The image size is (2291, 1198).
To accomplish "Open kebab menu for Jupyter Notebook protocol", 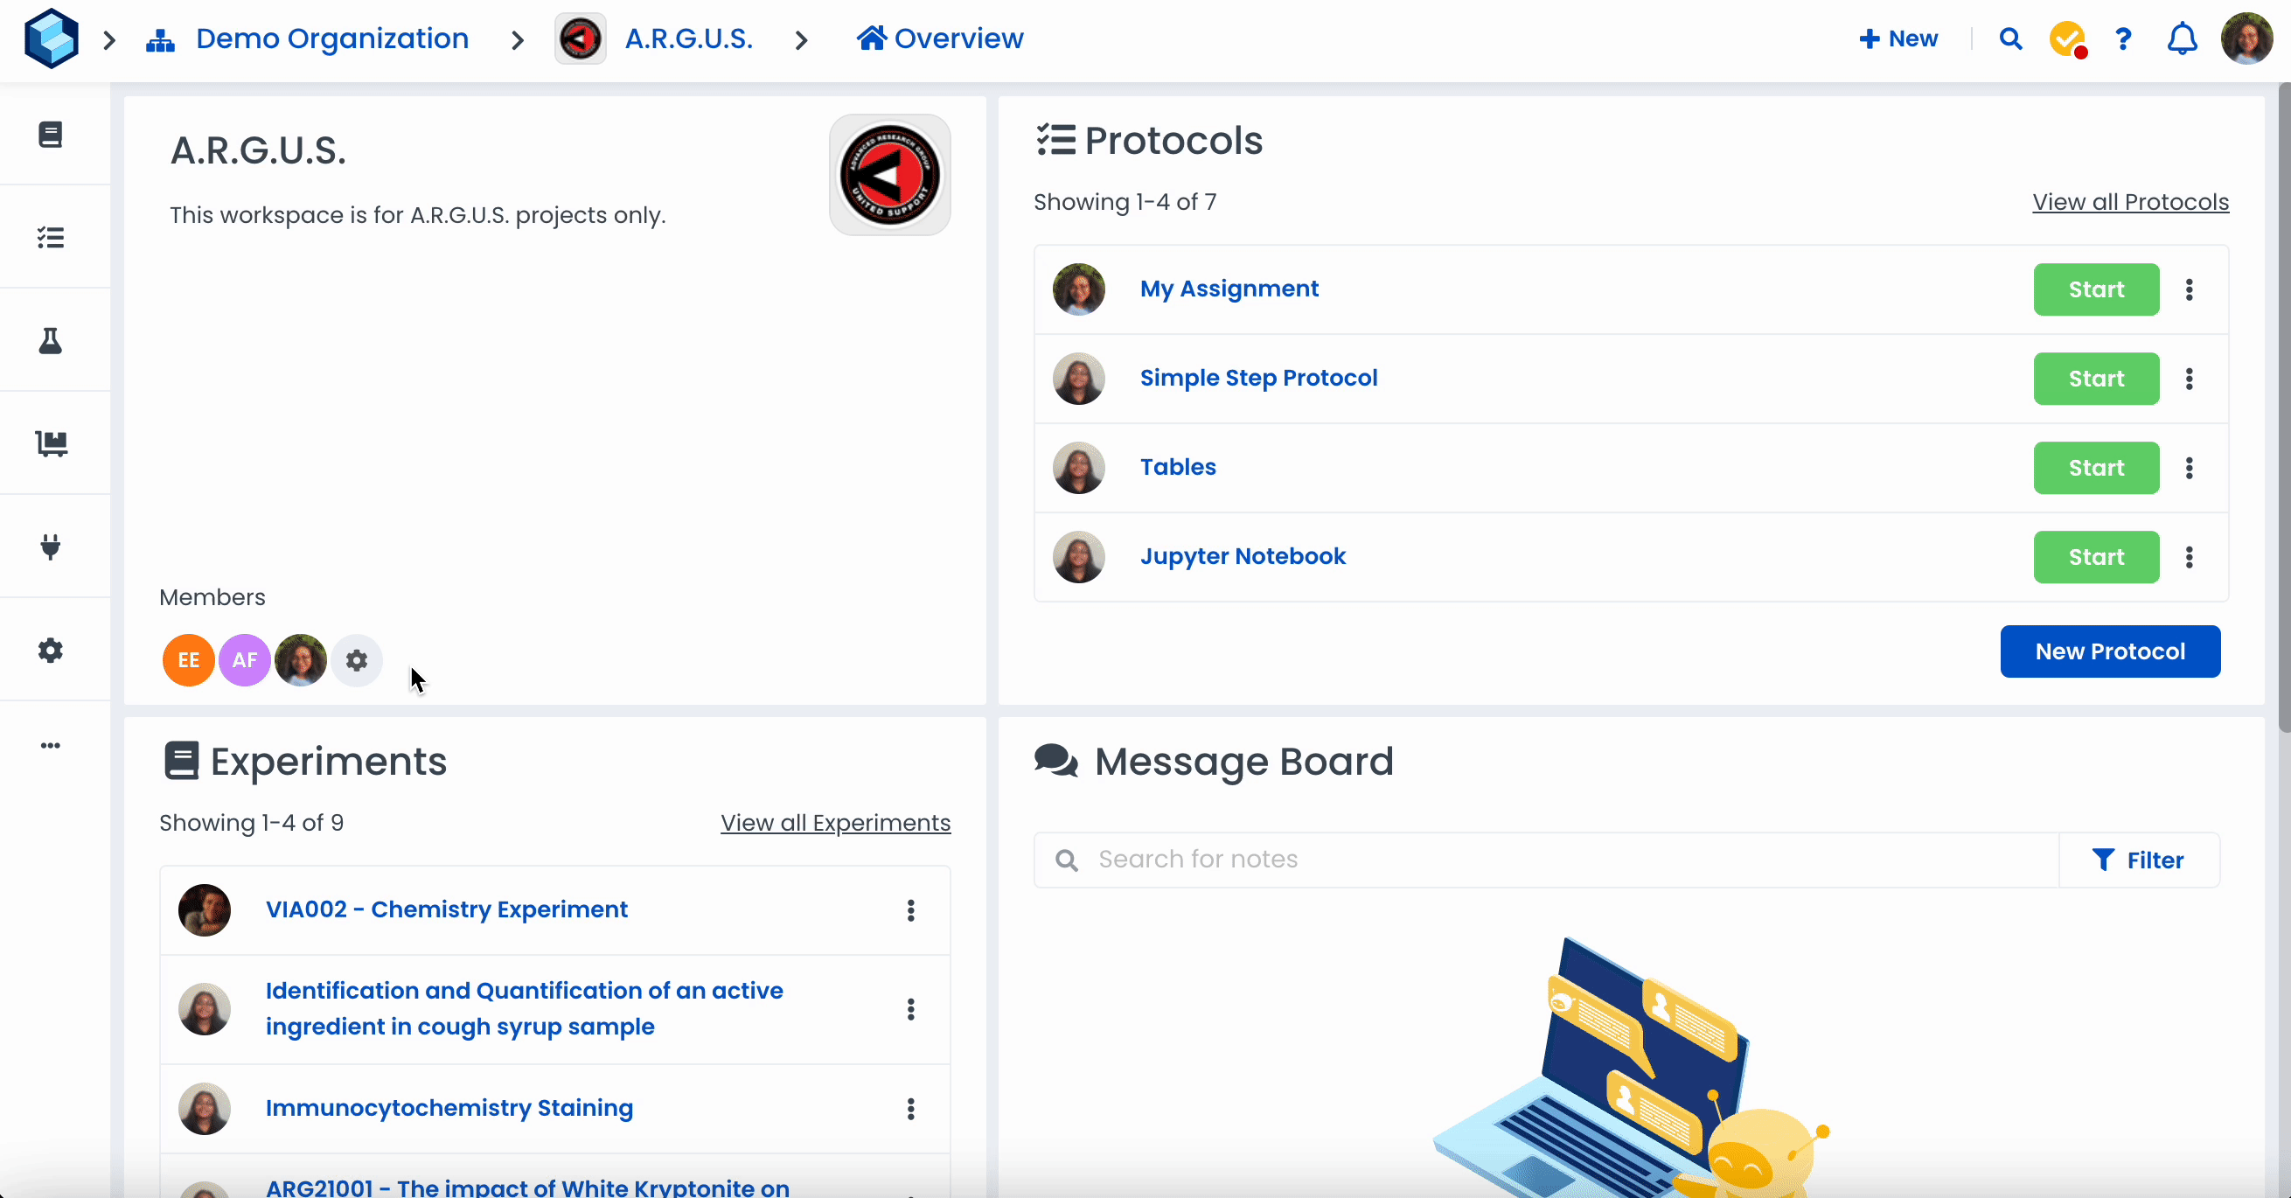I will 2190,558.
